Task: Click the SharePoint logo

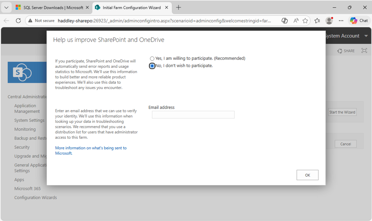Action: [27, 72]
